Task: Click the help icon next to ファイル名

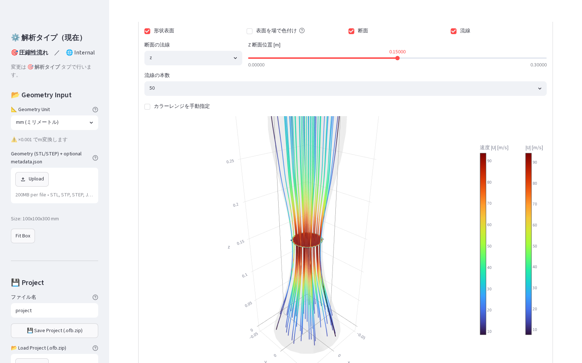Action: pos(95,297)
